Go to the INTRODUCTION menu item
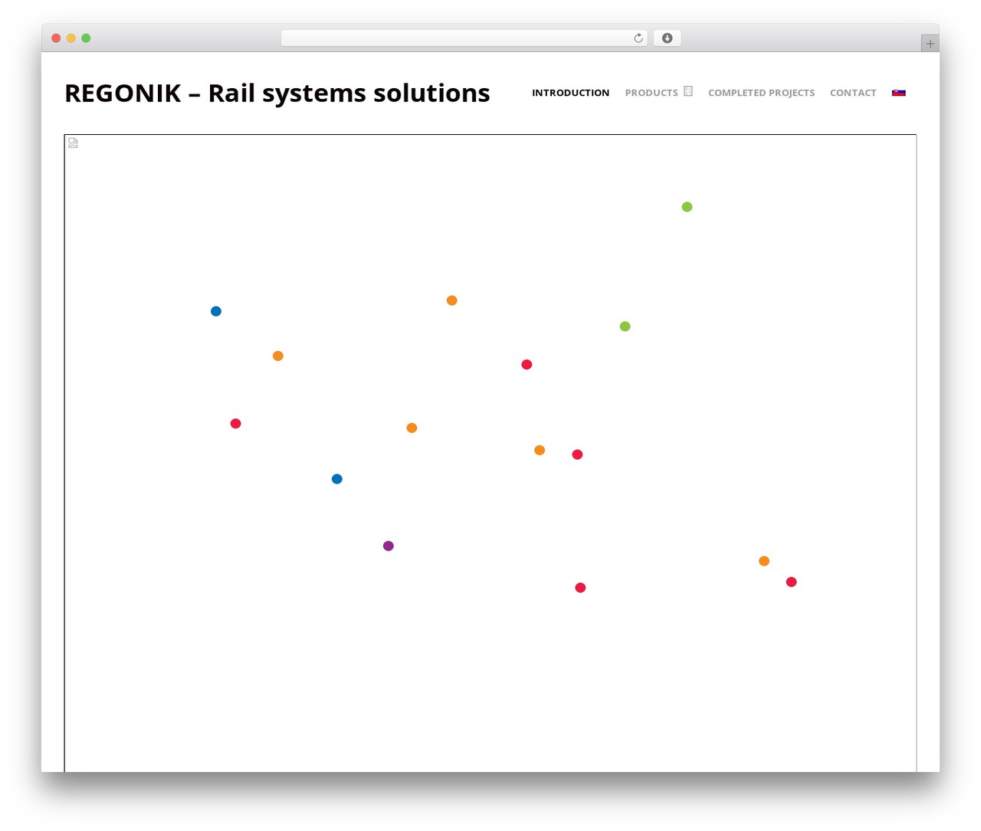 (x=570, y=93)
